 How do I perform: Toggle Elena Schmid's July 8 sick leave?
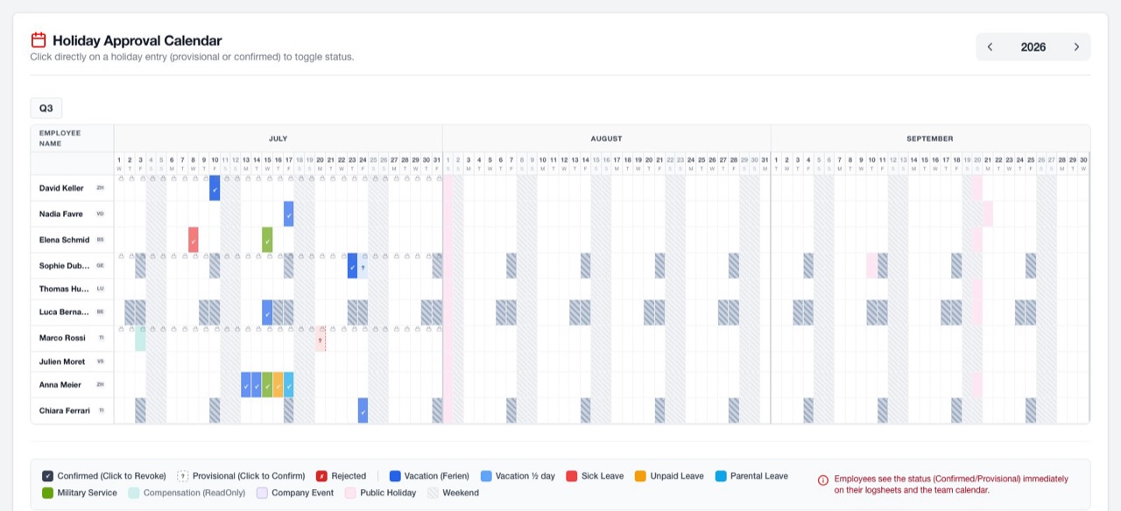[x=194, y=240]
